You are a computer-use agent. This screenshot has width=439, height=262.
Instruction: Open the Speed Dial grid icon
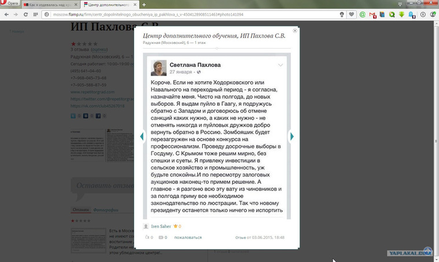click(35, 14)
